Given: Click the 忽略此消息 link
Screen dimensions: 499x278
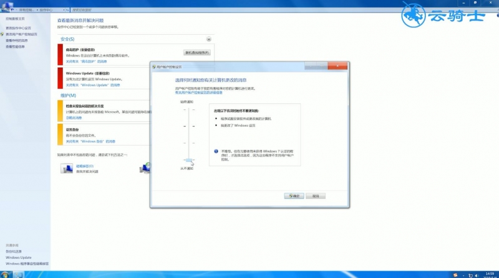Looking at the screenshot, I should pyautogui.click(x=74, y=118).
